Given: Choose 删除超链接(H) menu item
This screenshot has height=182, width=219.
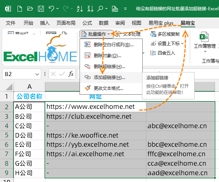Looking at the screenshot, I should point(111,66).
